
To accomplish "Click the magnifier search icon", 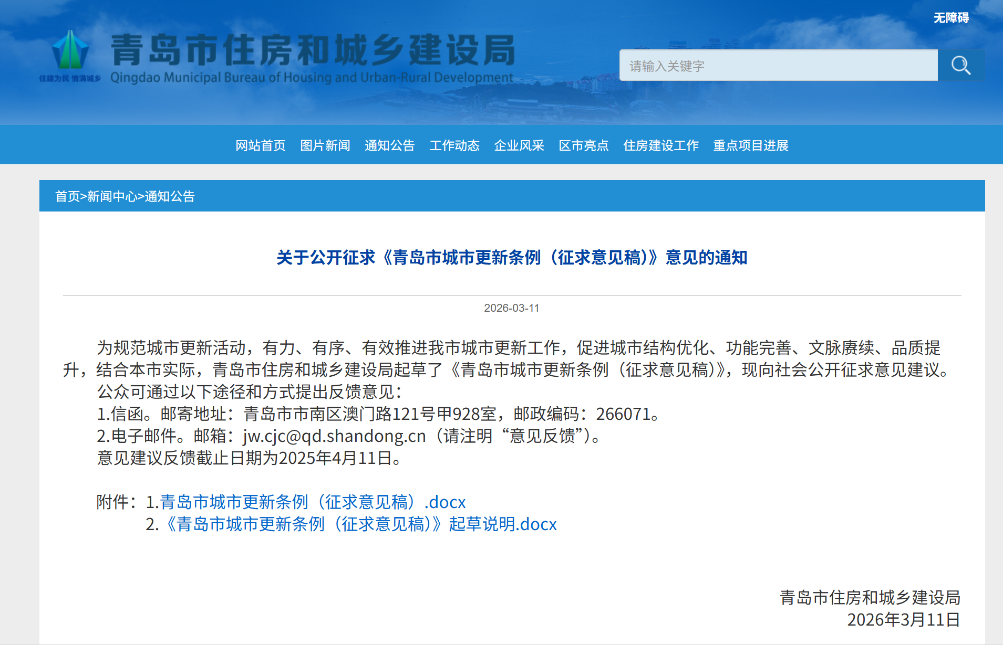I will pyautogui.click(x=960, y=66).
